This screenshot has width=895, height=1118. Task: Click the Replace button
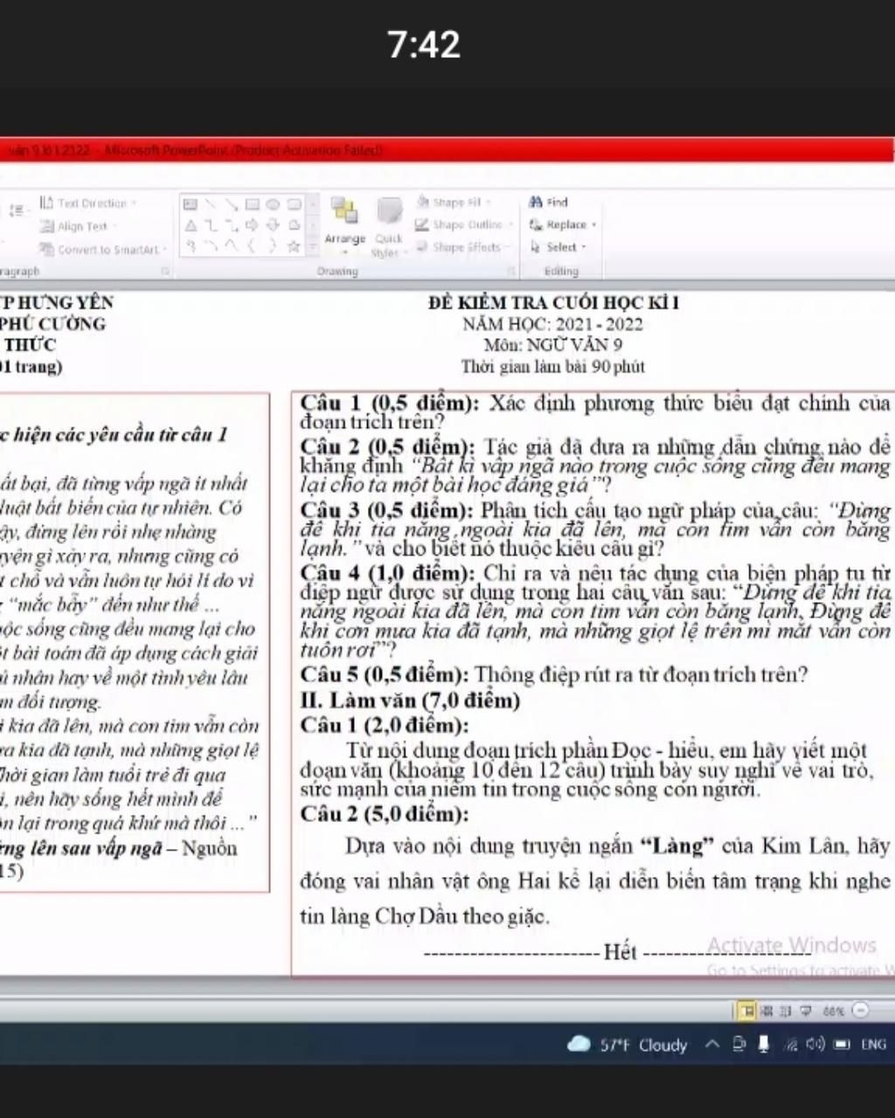click(563, 224)
